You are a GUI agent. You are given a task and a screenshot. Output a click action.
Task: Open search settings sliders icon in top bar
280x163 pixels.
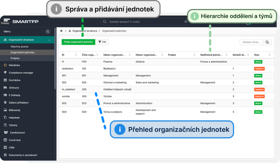pyautogui.click(x=186, y=22)
